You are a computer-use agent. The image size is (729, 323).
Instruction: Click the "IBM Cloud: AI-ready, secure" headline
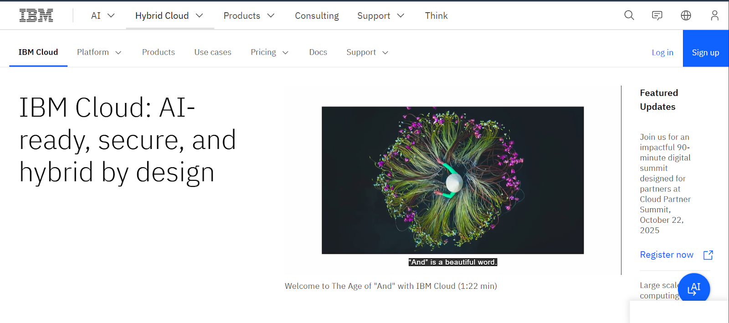click(128, 140)
